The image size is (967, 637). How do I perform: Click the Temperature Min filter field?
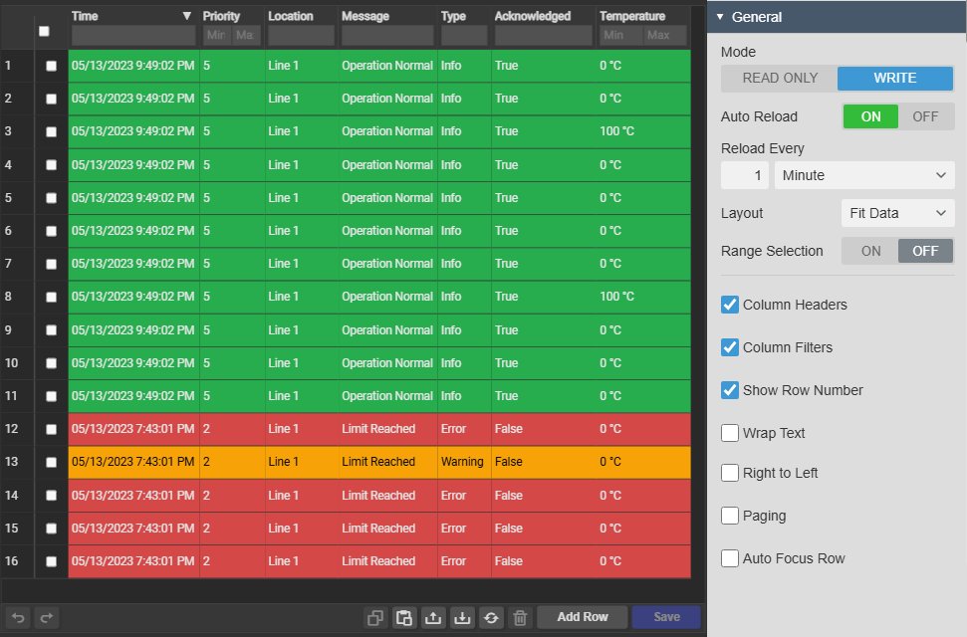(621, 35)
